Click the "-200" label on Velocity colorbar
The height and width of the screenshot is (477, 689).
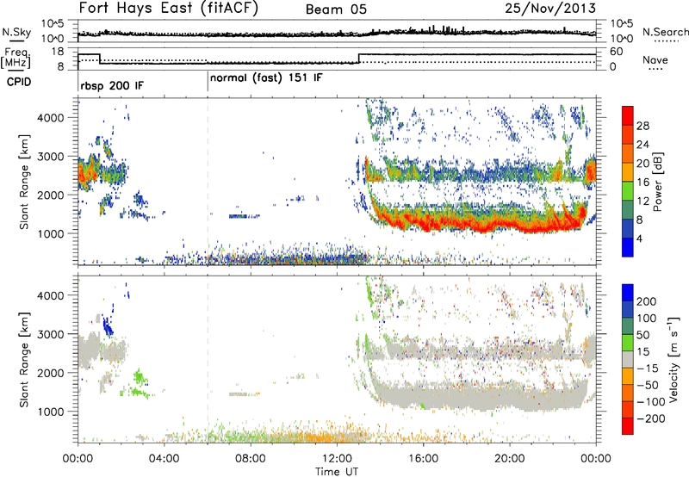coord(651,418)
